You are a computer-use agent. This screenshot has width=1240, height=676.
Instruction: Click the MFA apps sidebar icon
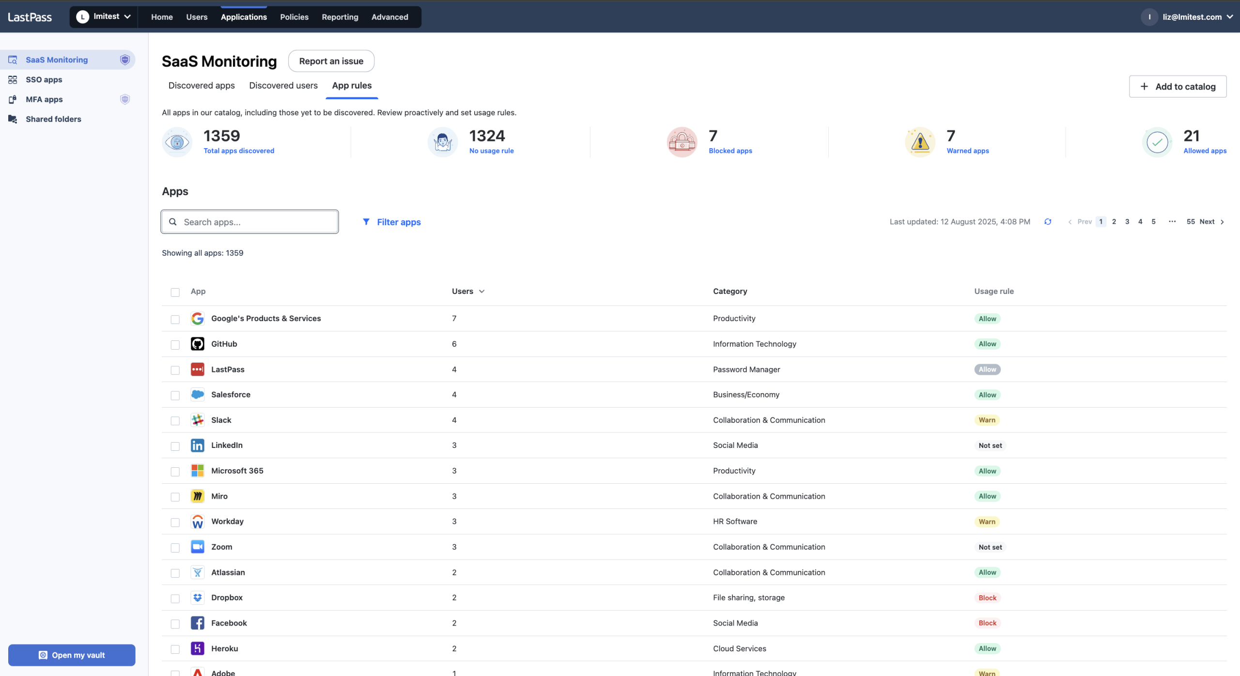[13, 99]
